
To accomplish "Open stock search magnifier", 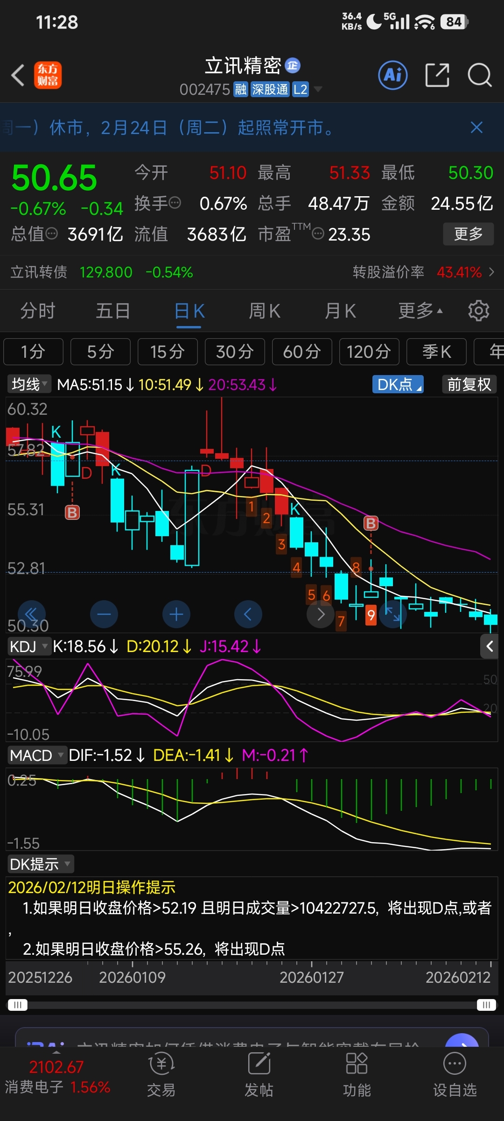I will click(480, 75).
